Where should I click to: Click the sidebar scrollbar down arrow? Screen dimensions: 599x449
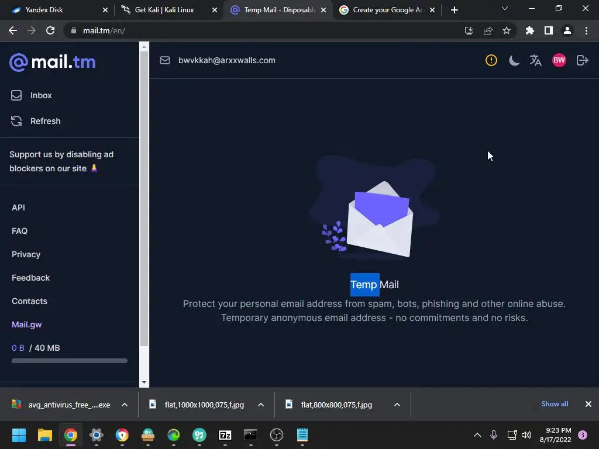pos(144,382)
